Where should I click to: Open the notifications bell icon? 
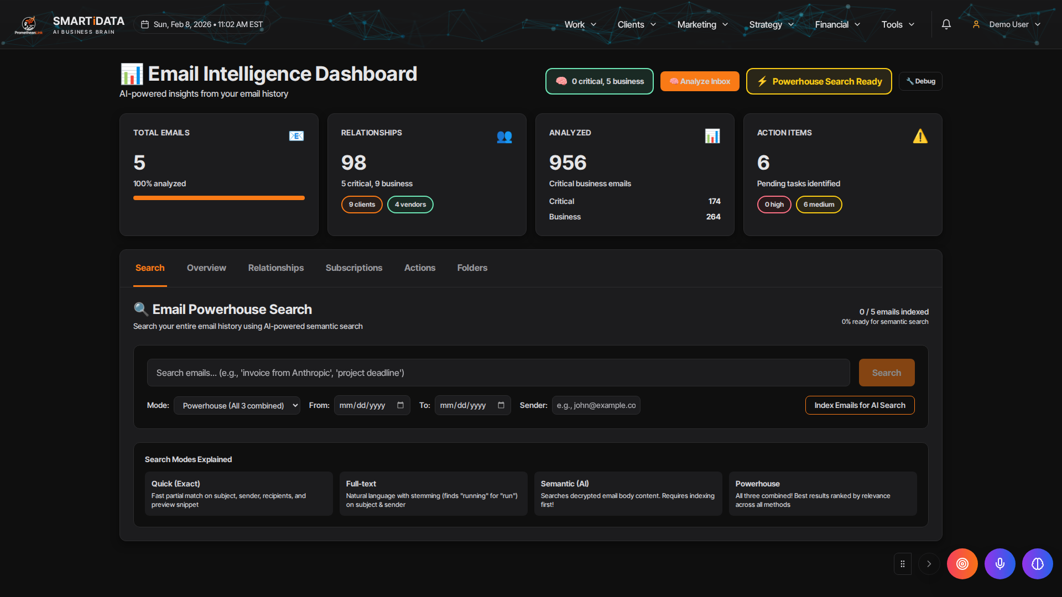946,24
